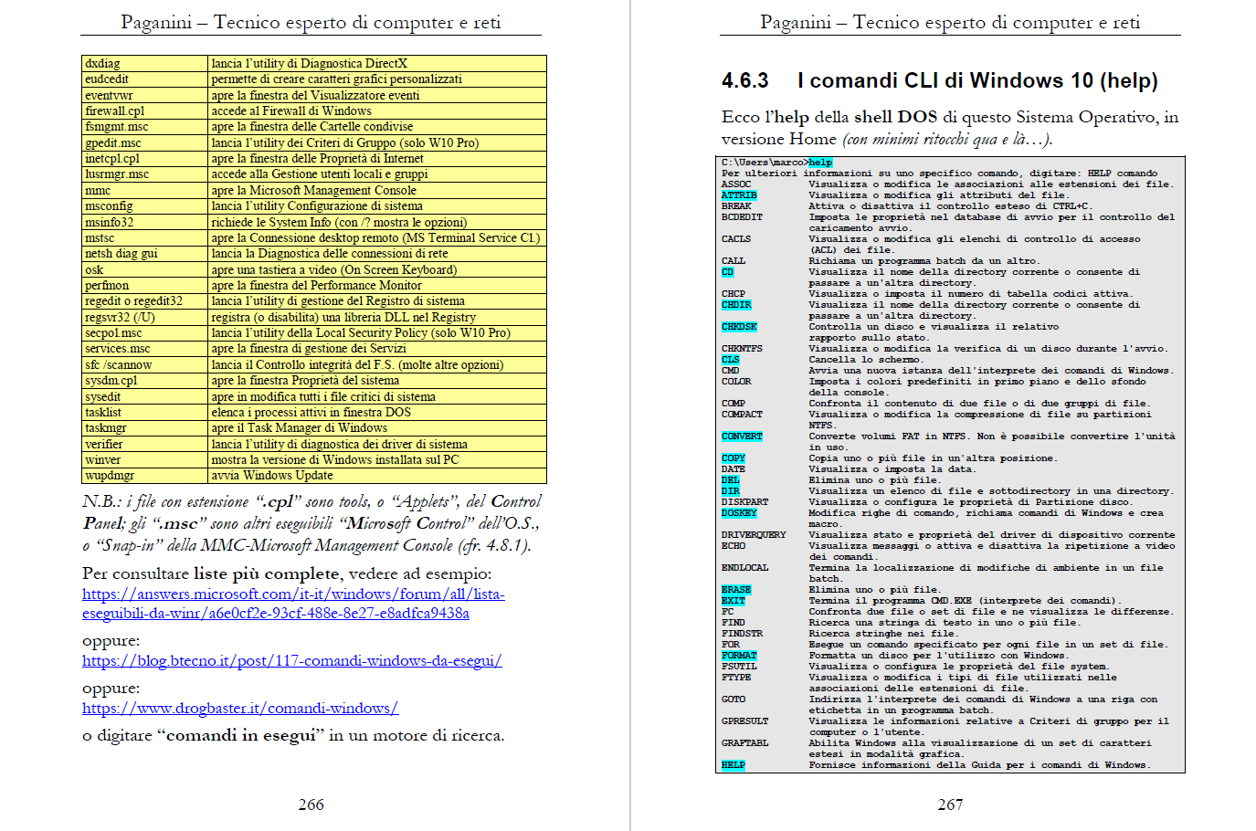Open the www.drogbaster.it comandi-windows link

(240, 708)
